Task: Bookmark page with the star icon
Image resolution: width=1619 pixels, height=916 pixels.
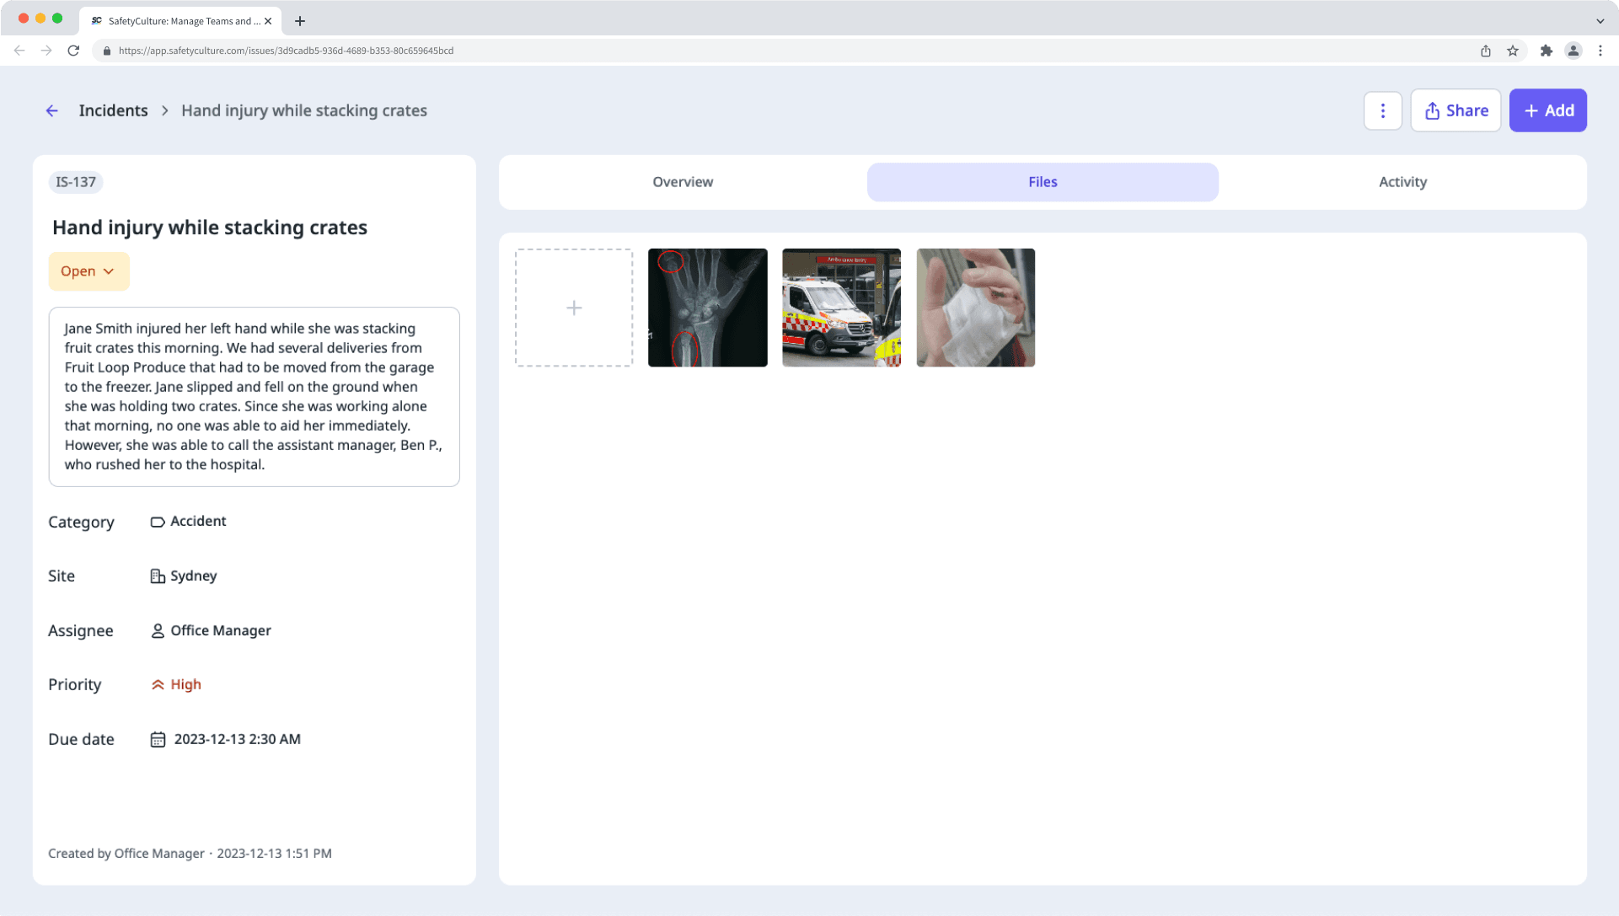Action: (1513, 51)
